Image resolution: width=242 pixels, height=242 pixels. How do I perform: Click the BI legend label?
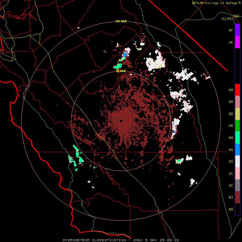click(231, 197)
